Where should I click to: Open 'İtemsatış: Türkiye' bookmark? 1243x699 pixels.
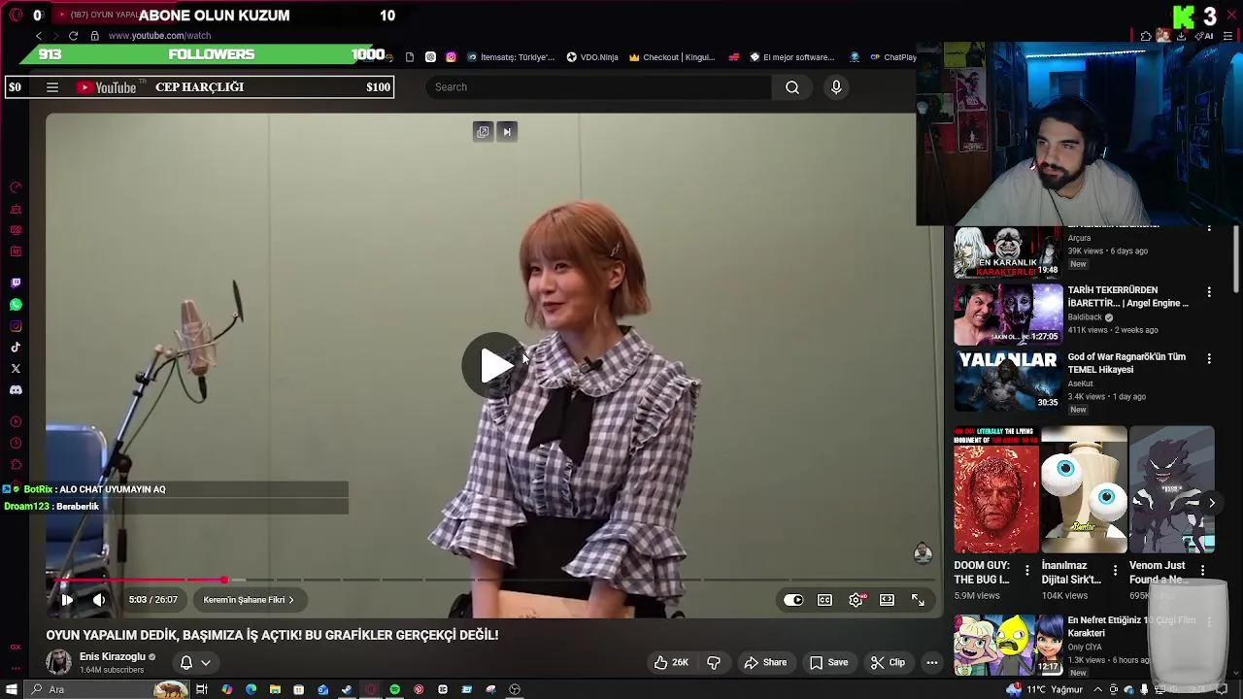[x=511, y=57]
